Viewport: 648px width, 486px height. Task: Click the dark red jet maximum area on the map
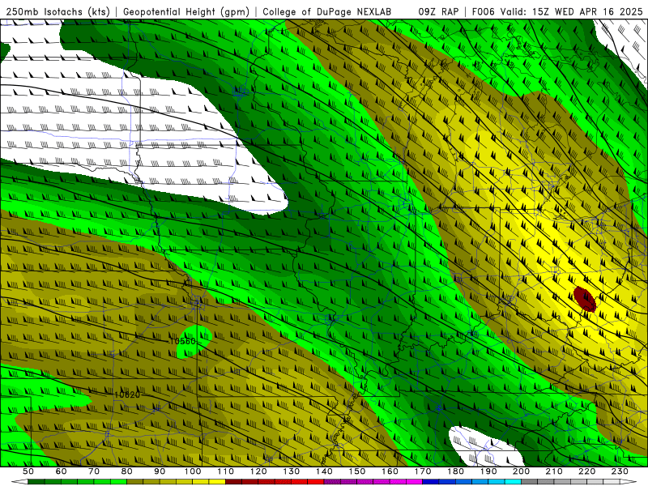(585, 299)
